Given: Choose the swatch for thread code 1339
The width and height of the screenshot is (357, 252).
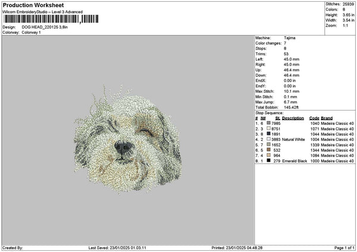Looking at the screenshot, I should (x=269, y=144).
